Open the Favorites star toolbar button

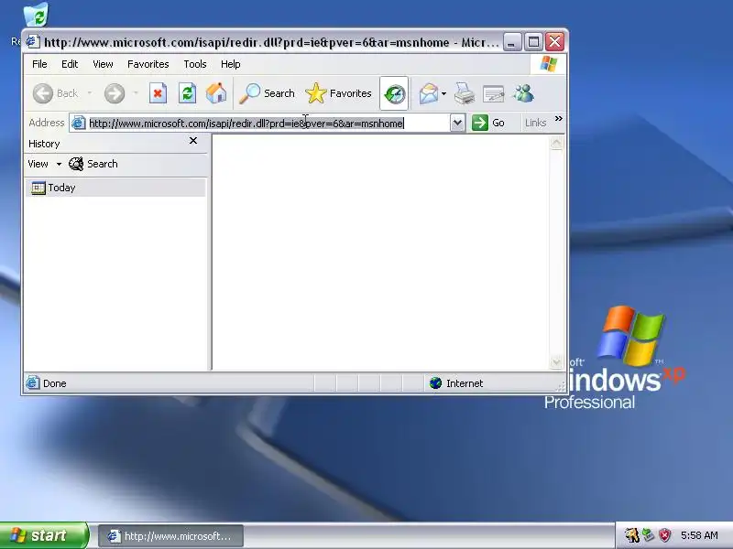[338, 93]
